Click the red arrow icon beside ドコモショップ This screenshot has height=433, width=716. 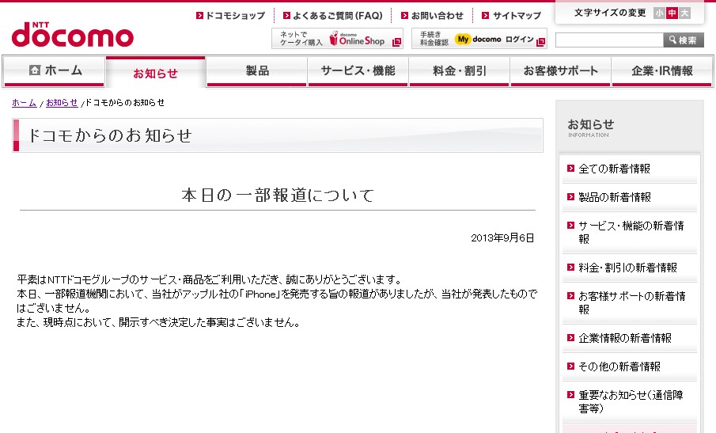pyautogui.click(x=199, y=16)
